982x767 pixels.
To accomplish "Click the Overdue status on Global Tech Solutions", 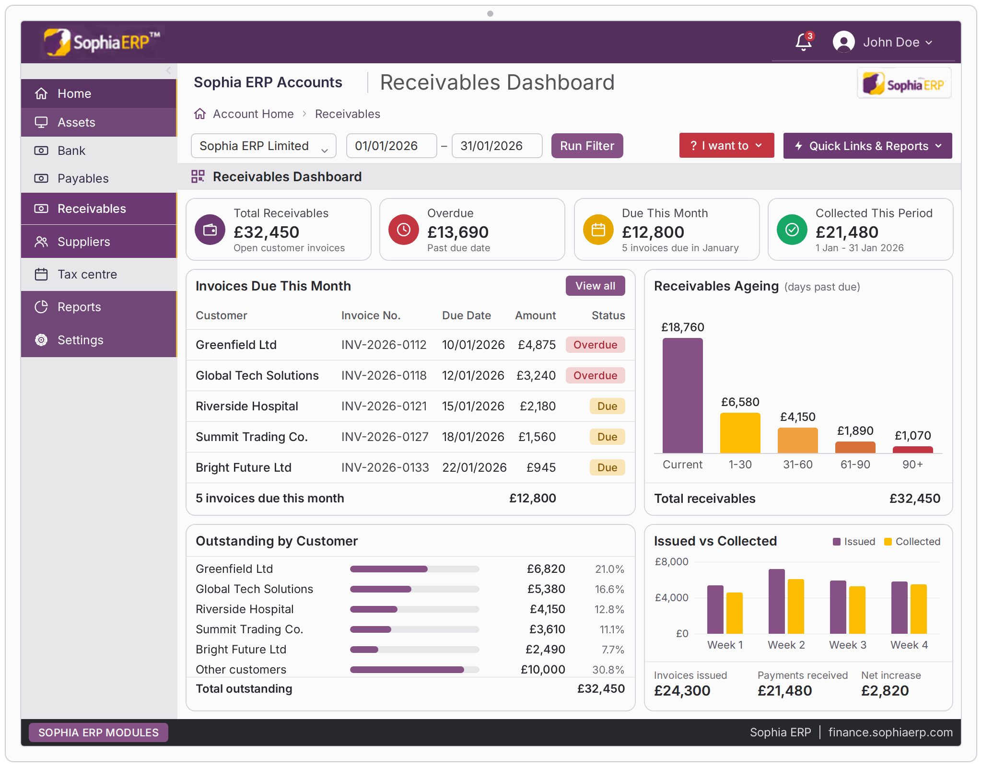I will (x=596, y=375).
